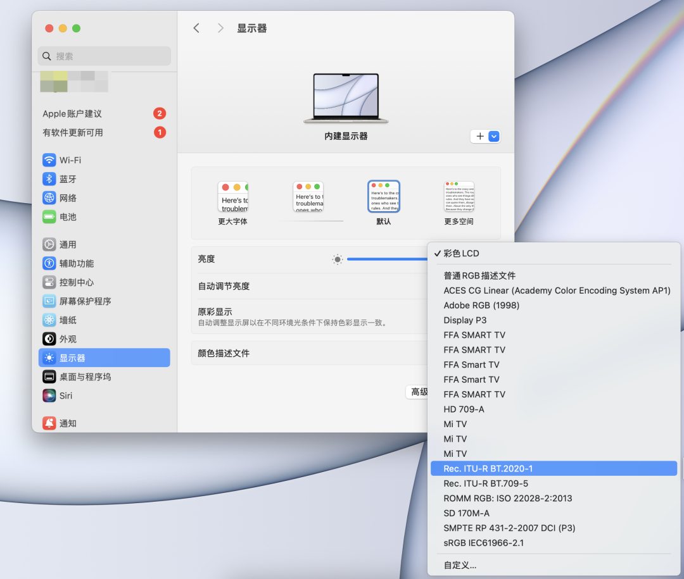Go back with the left chevron

coord(196,28)
